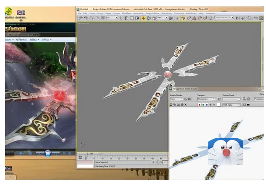Click the Rectangular Selection Region icon
The width and height of the screenshot is (266, 188).
[x=132, y=18]
